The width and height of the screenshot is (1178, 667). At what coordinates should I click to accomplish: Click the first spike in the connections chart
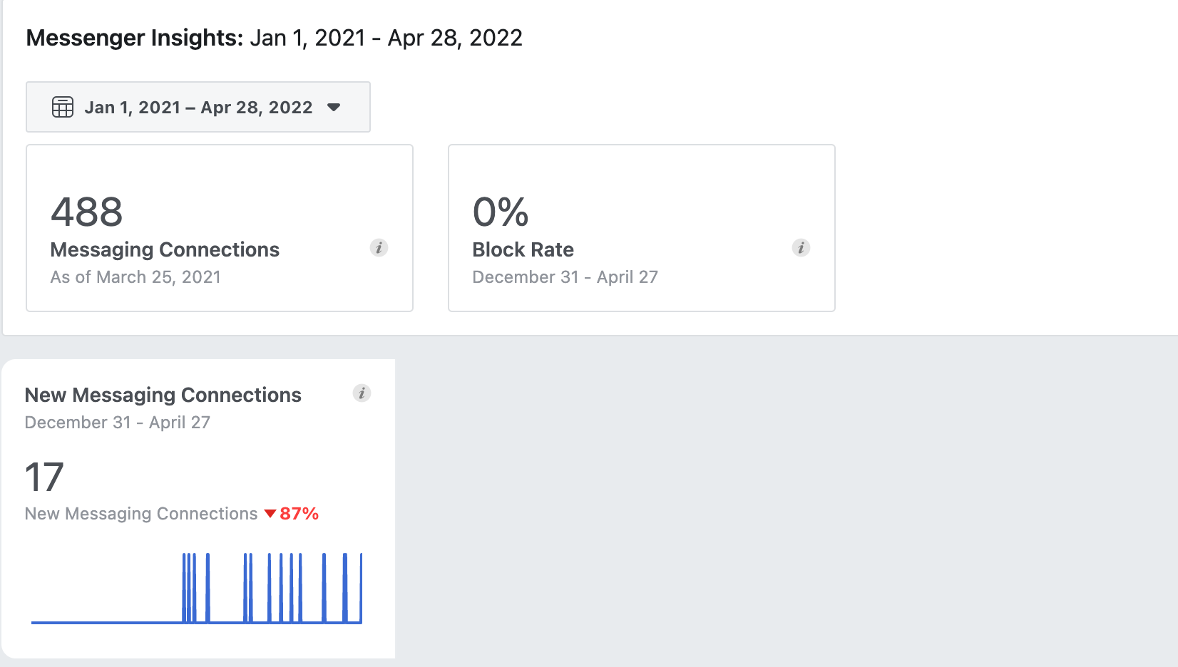[184, 588]
